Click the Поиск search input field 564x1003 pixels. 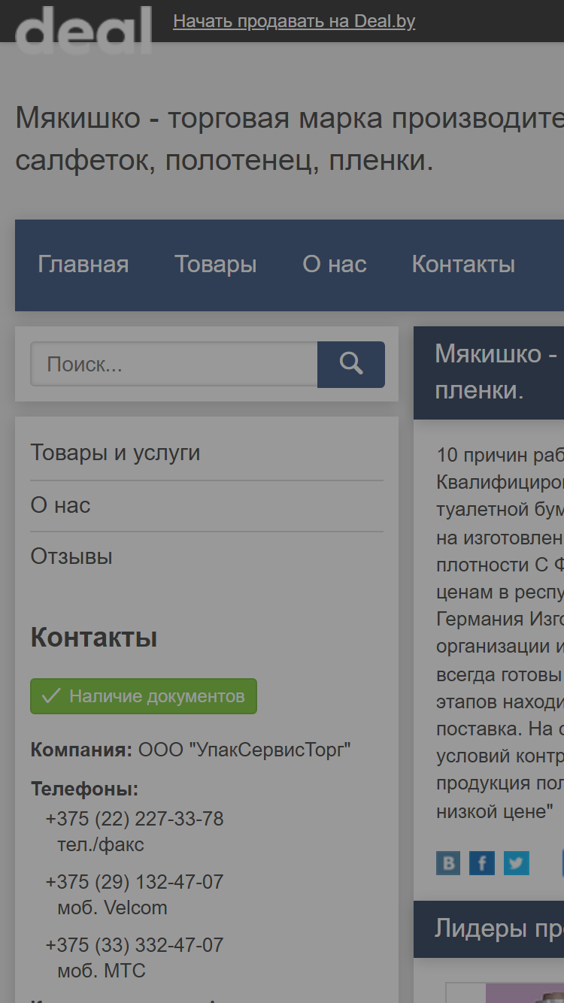[x=174, y=365]
